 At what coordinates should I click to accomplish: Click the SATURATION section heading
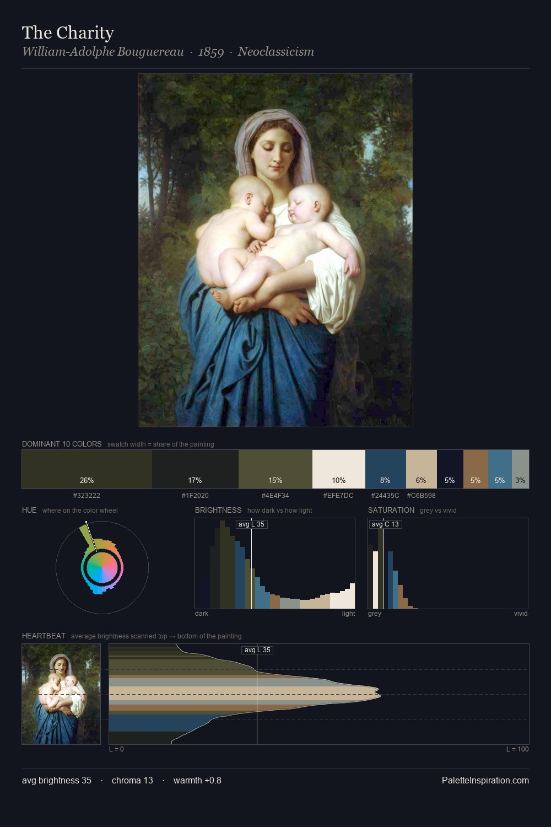point(391,510)
